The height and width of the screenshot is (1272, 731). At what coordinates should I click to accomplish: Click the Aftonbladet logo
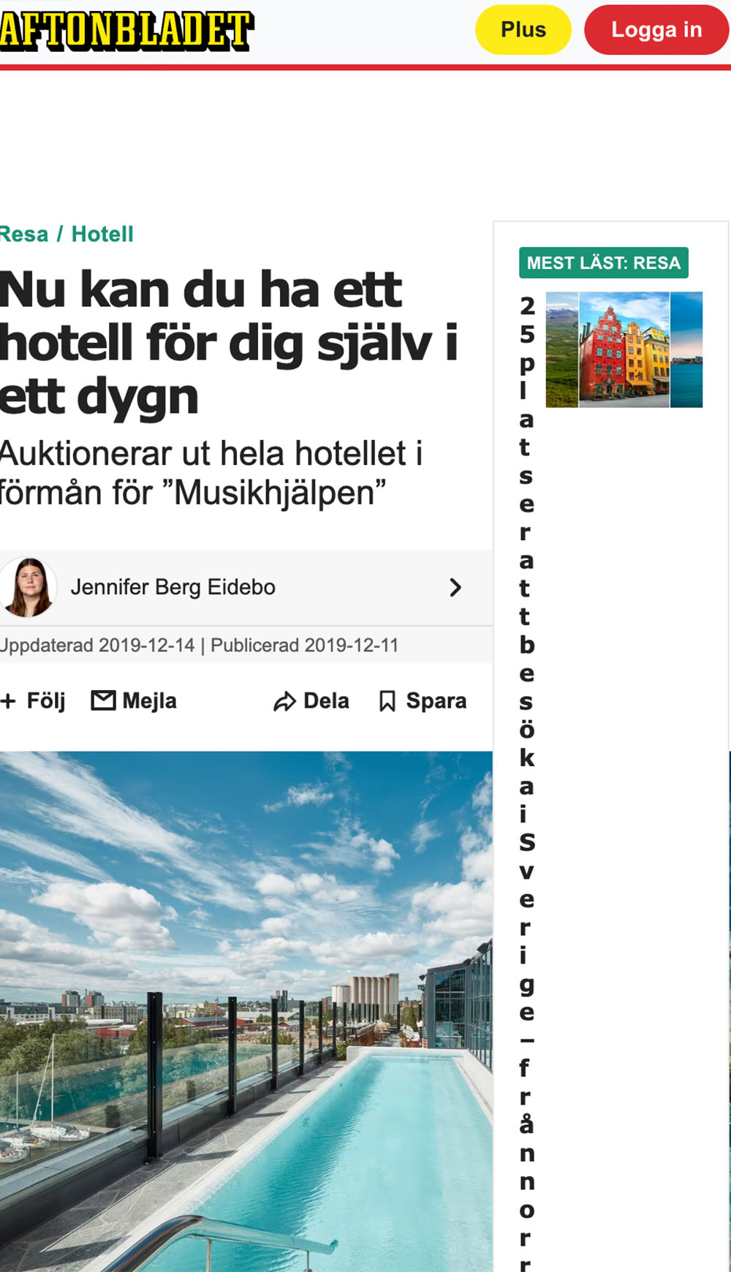126,31
